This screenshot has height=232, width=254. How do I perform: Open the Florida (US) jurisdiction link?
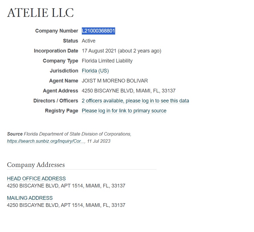[x=95, y=71]
